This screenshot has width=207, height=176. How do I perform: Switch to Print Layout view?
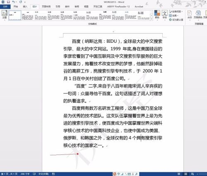click(x=186, y=174)
